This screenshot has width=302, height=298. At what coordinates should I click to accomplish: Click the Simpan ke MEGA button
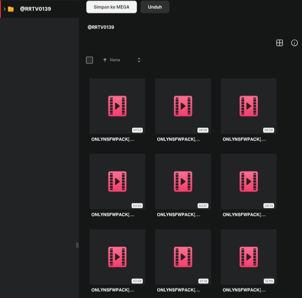click(x=111, y=7)
